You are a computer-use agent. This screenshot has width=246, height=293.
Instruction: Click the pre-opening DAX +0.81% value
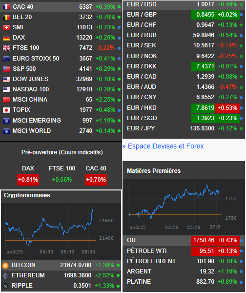28,180
